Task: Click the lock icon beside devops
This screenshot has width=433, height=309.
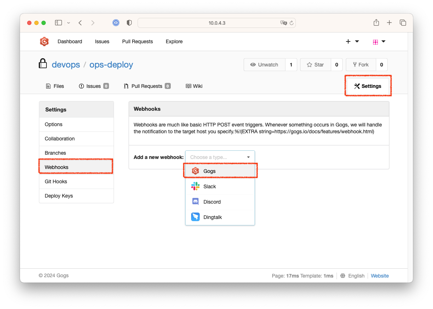Action: pos(43,64)
